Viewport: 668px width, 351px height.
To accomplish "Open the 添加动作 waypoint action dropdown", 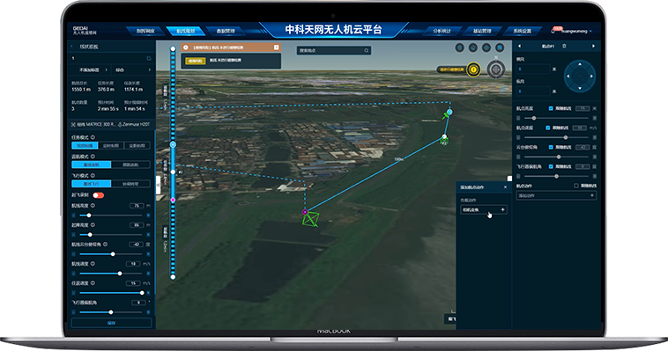I will [556, 195].
